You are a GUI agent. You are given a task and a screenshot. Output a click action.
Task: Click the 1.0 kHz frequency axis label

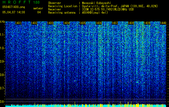[2, 48]
